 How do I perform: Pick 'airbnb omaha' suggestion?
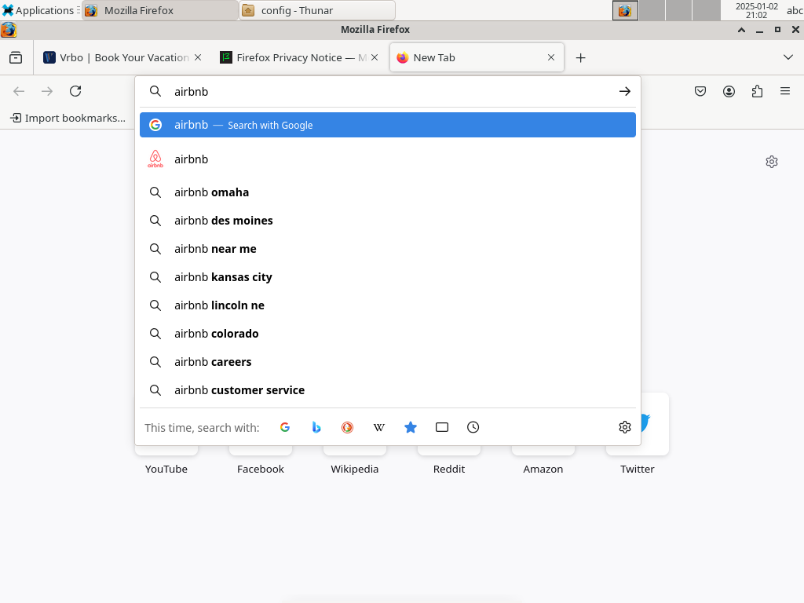point(388,192)
